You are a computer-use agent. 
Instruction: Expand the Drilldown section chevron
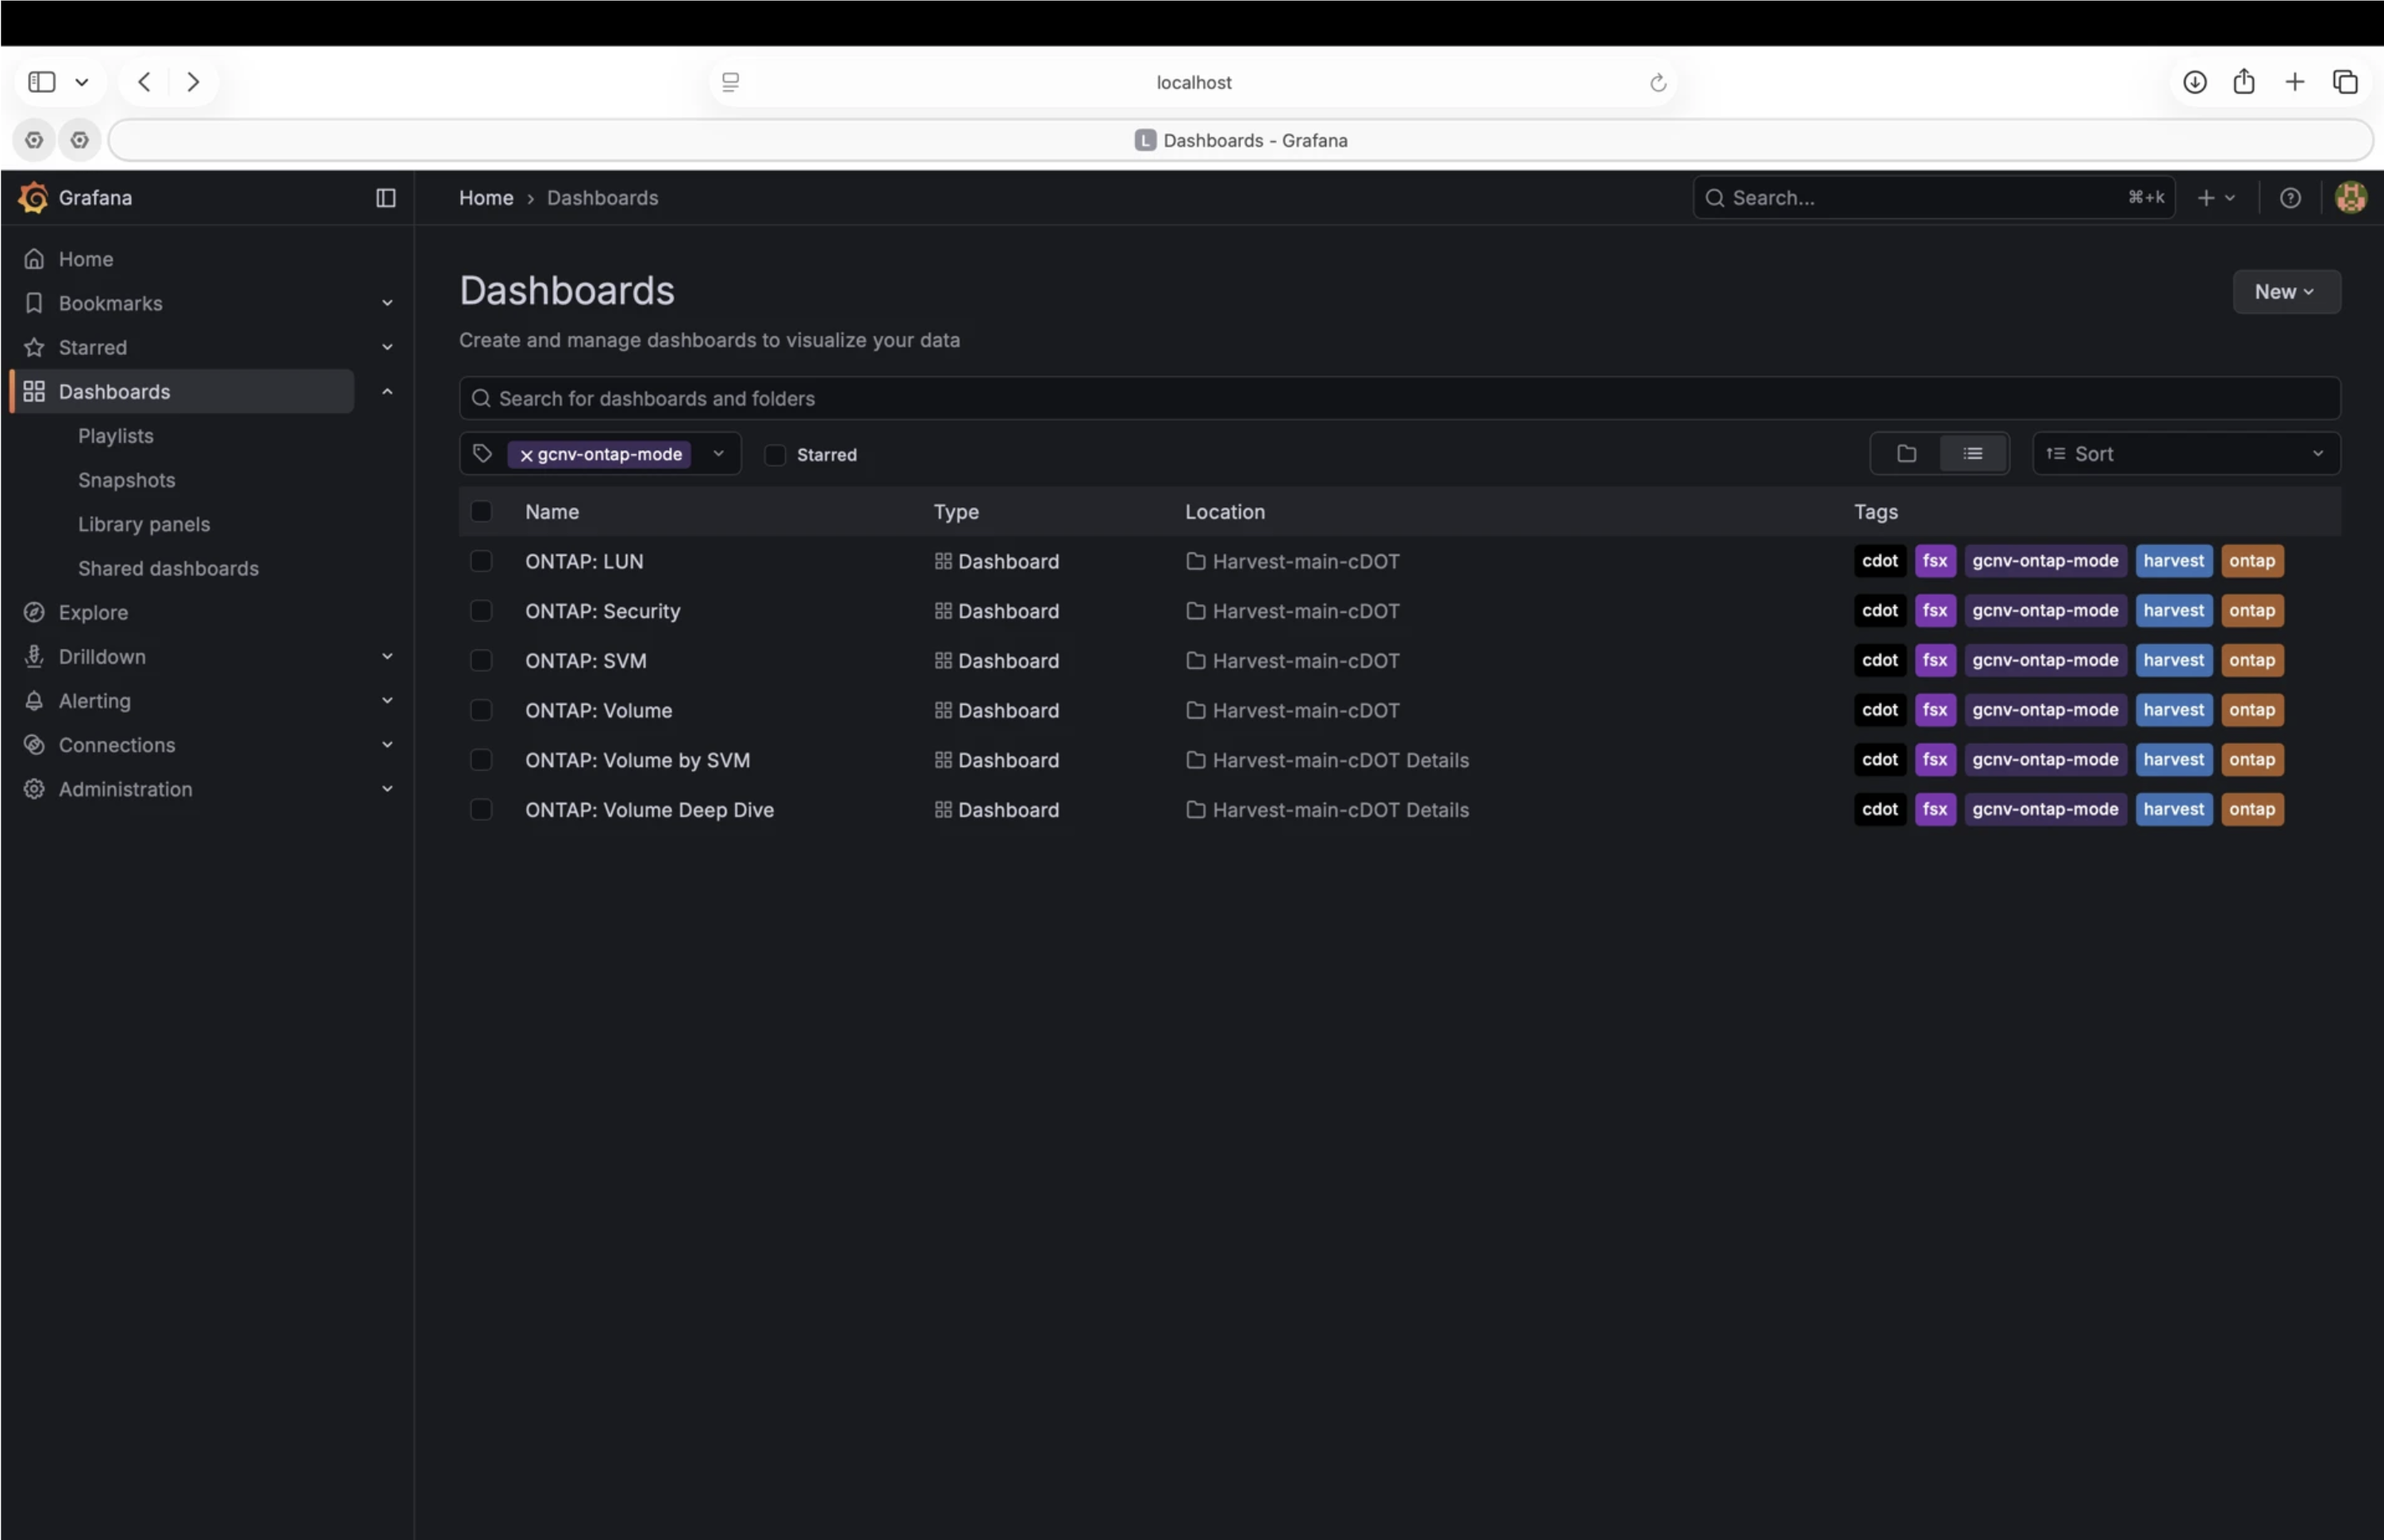(x=386, y=656)
